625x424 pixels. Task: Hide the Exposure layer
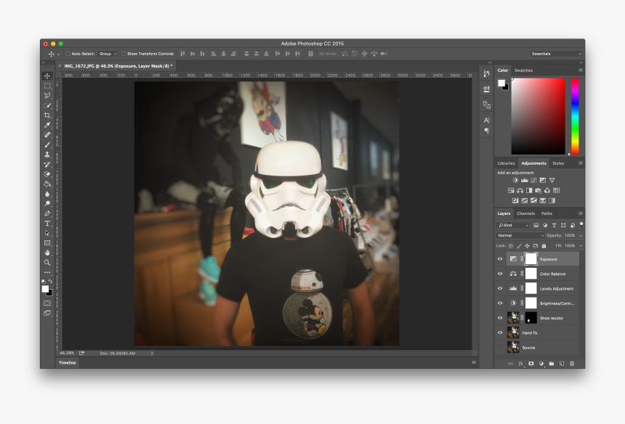[x=500, y=258]
